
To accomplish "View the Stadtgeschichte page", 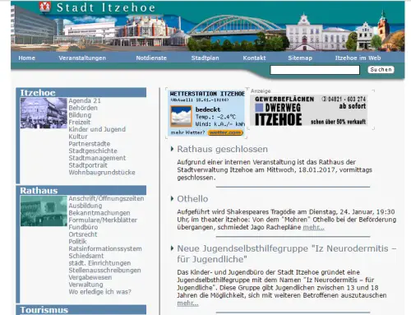I will click(x=93, y=151).
